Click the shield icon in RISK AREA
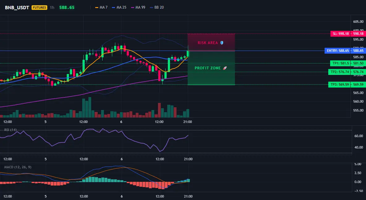Viewport: 366px width, 200px height. point(222,43)
